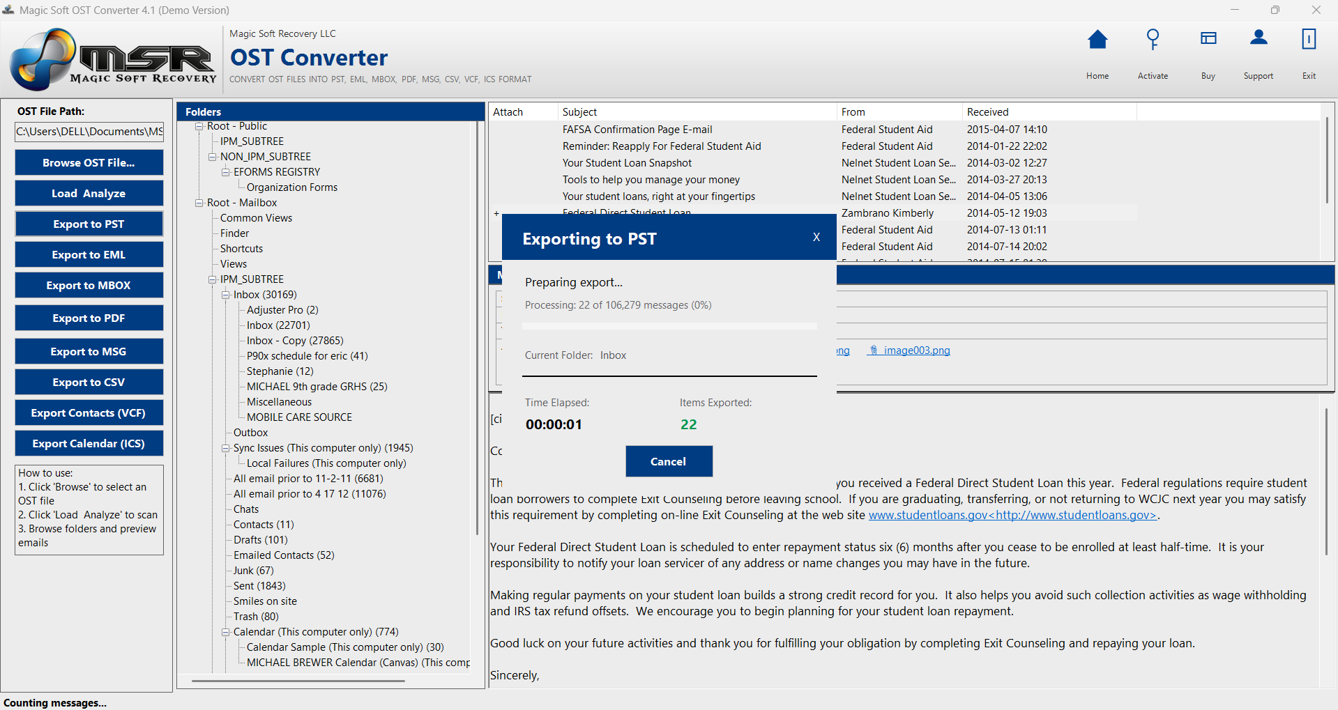Viewport: 1338px width, 710px height.
Task: Select the Inbox (22701) subfolder
Action: [x=278, y=325]
